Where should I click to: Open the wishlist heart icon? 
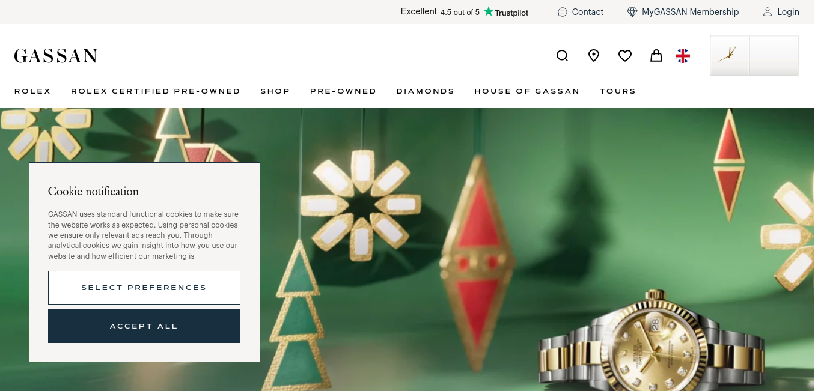click(x=625, y=56)
